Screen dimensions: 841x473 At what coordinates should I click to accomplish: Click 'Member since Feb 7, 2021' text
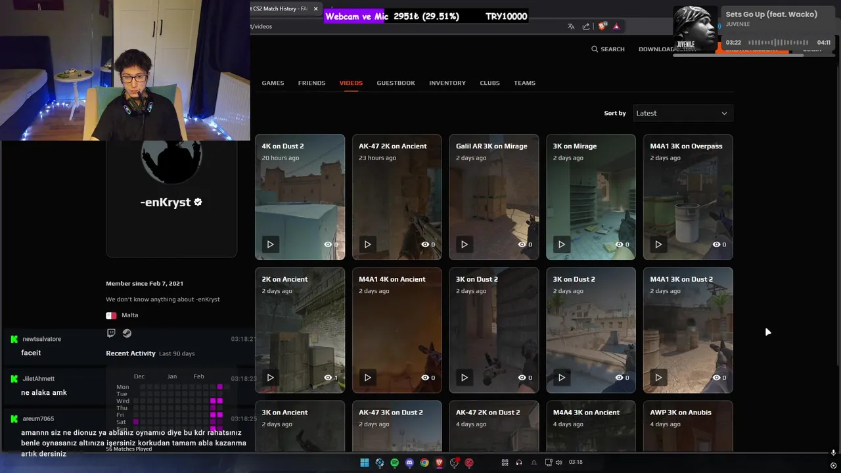coord(145,284)
